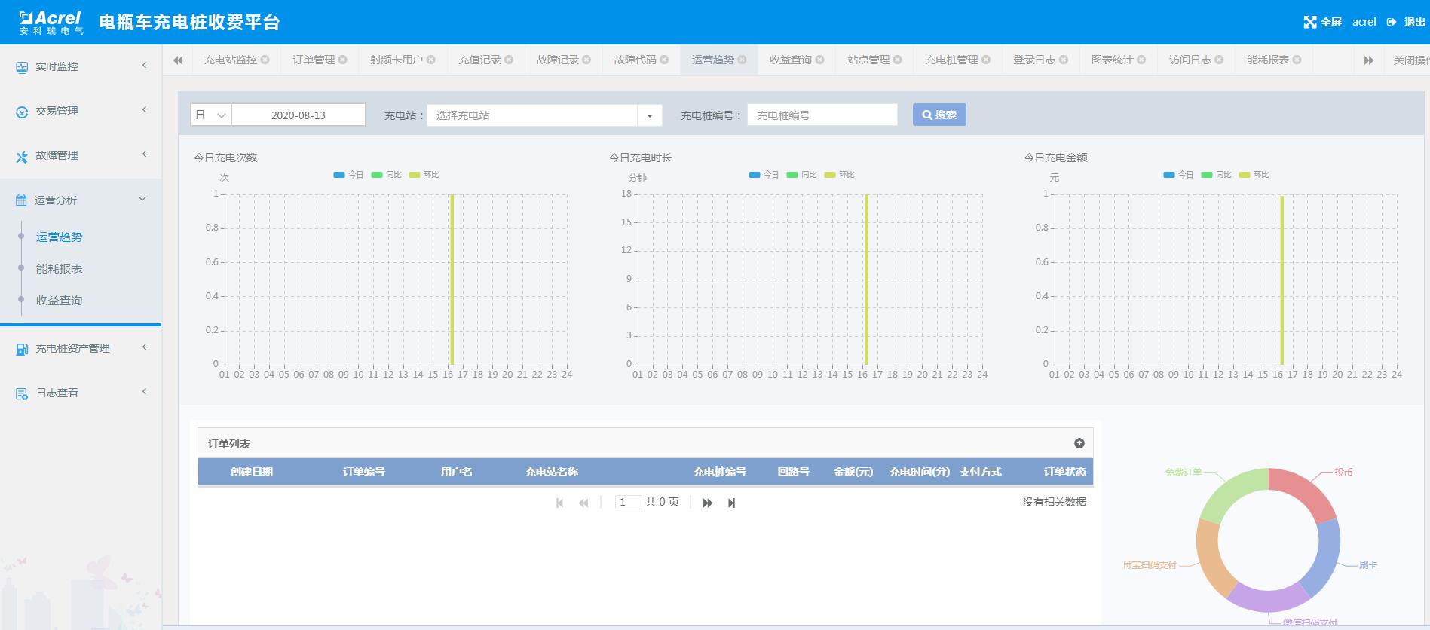Jump to the last page in the order list

[x=731, y=503]
